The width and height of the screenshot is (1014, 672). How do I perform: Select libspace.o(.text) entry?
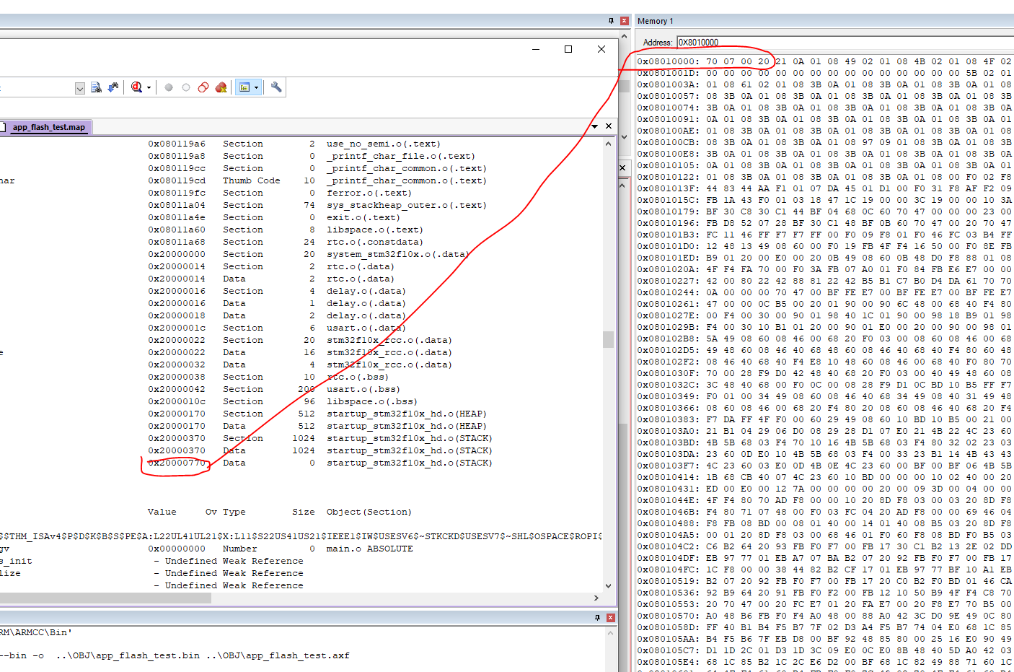[x=374, y=230]
